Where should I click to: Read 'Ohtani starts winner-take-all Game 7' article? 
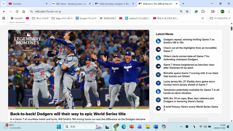tap(186, 58)
